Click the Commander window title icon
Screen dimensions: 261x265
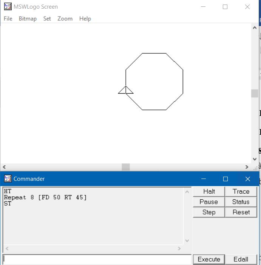click(x=8, y=179)
